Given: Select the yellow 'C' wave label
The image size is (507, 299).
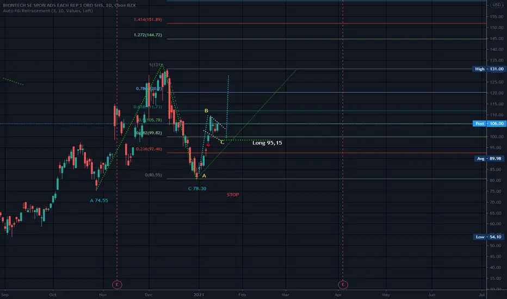Looking at the screenshot, I should pos(222,142).
